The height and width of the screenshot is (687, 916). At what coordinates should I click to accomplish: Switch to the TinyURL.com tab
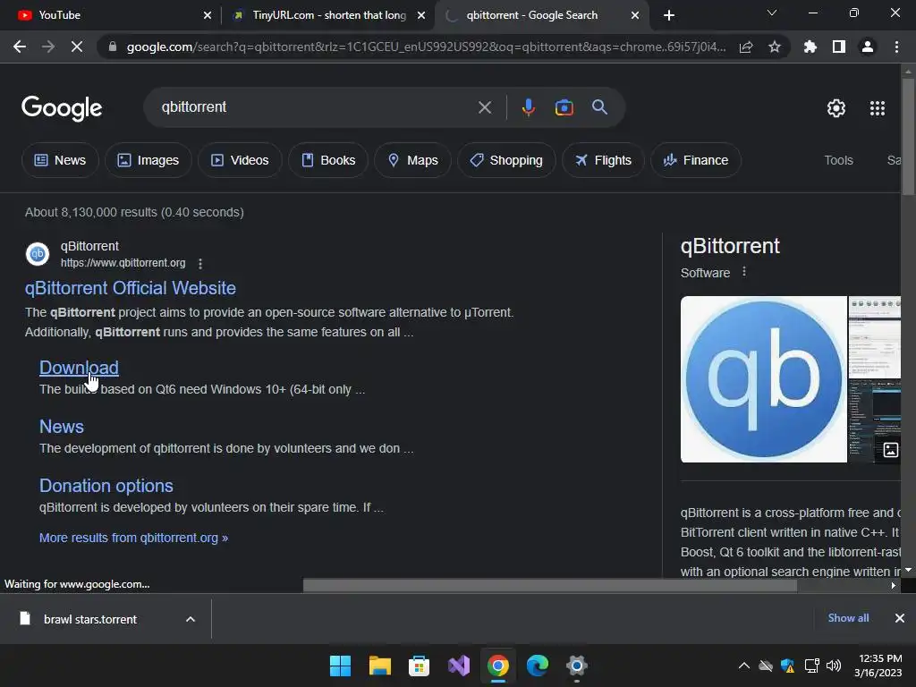(x=329, y=15)
